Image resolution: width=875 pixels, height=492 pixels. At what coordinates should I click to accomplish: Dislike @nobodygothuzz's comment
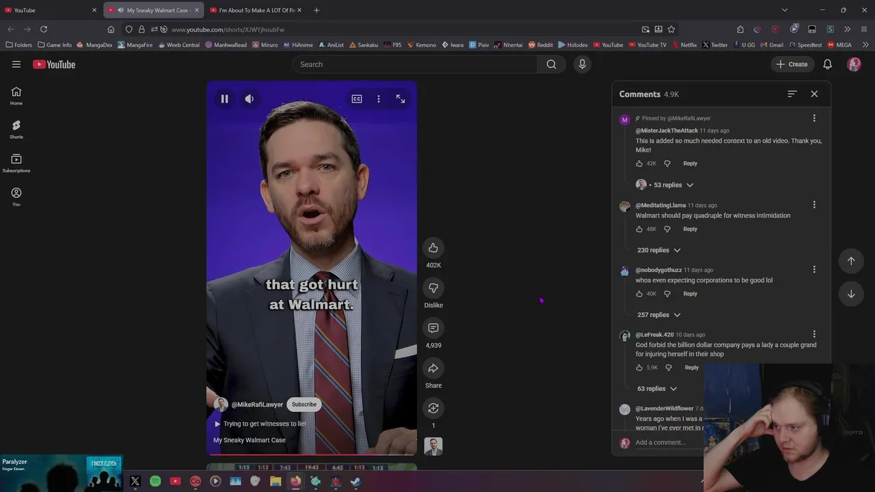[667, 295]
